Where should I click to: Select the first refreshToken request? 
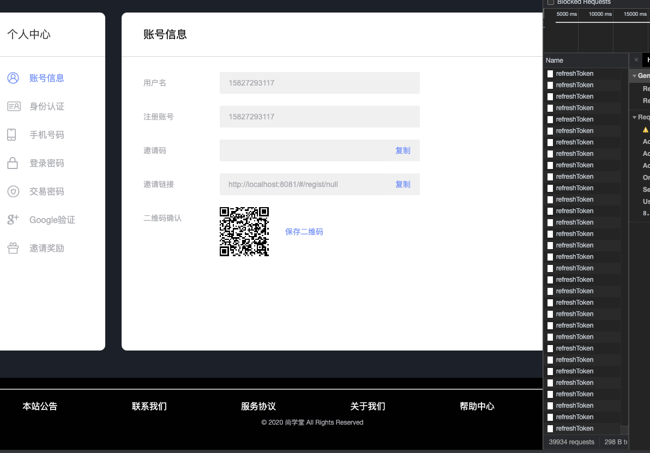click(x=582, y=74)
